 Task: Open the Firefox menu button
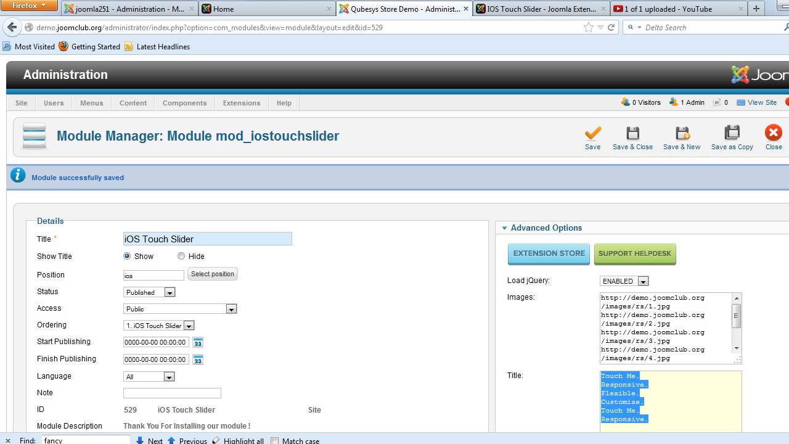29,6
